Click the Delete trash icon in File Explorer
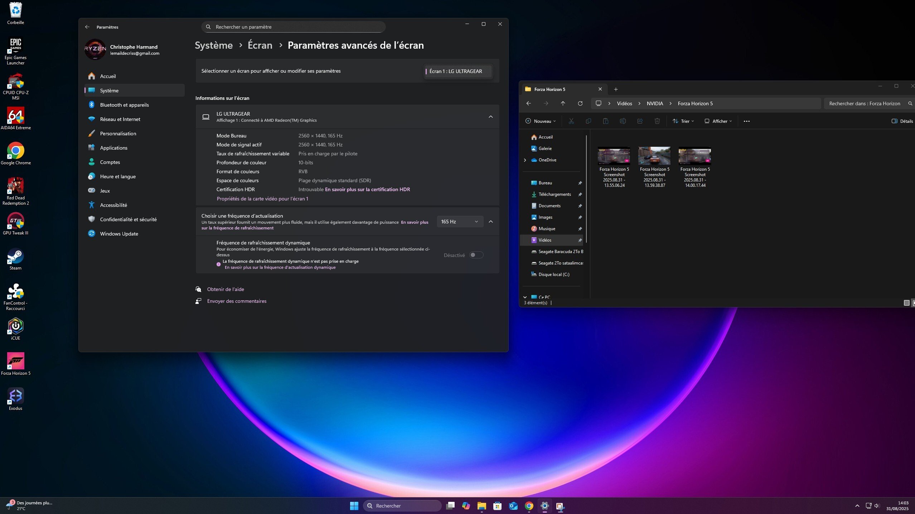Image resolution: width=915 pixels, height=514 pixels. point(657,121)
